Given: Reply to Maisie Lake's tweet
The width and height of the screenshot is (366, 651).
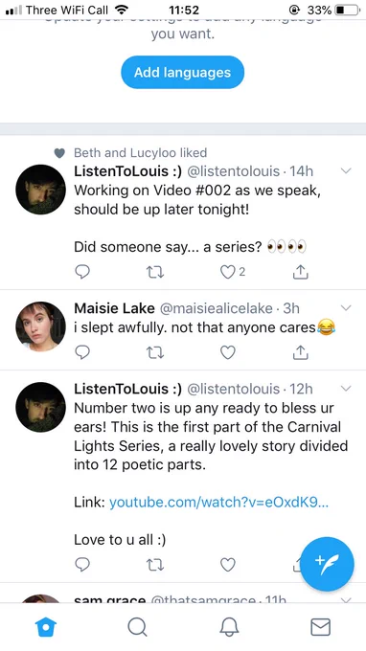Looking at the screenshot, I should pyautogui.click(x=82, y=352).
